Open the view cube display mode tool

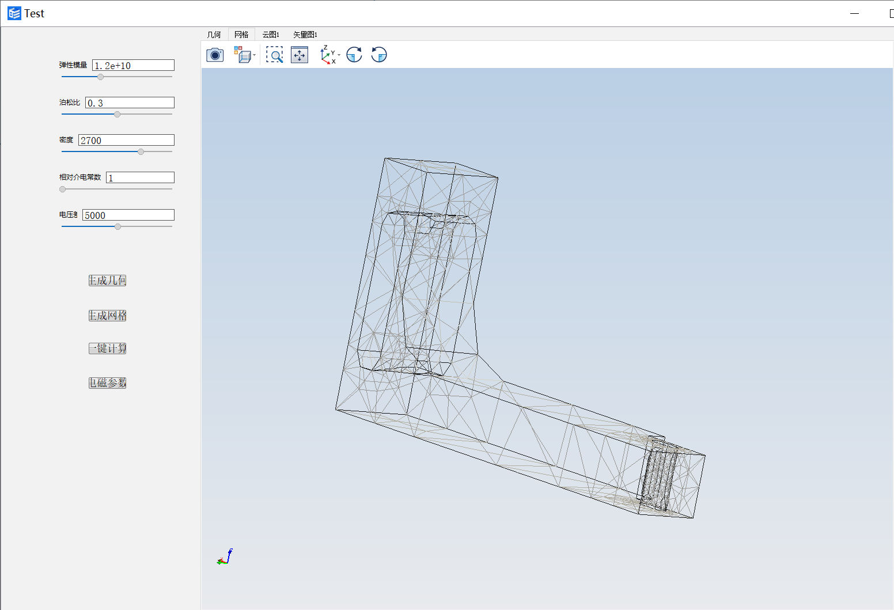(243, 55)
